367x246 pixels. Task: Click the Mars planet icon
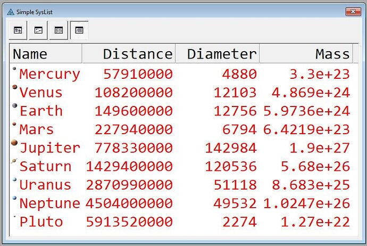14,124
